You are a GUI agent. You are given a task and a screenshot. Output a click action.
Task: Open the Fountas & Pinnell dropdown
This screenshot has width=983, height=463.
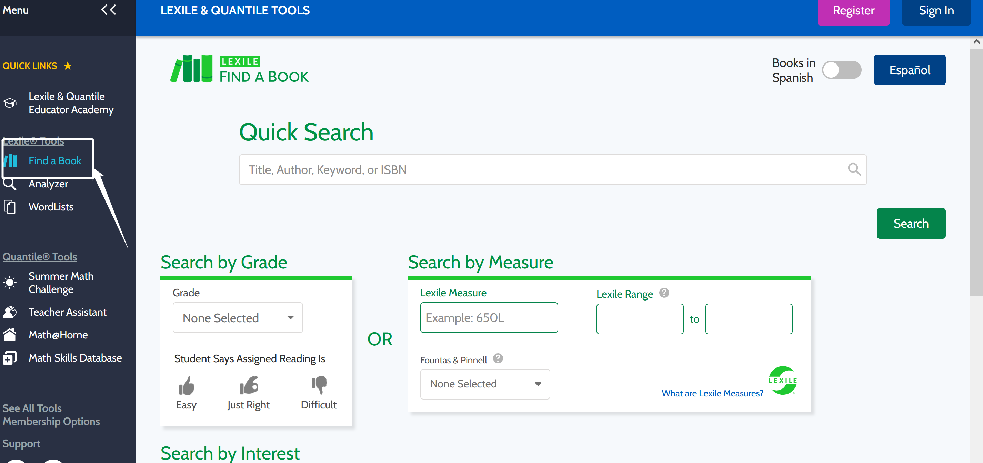485,384
